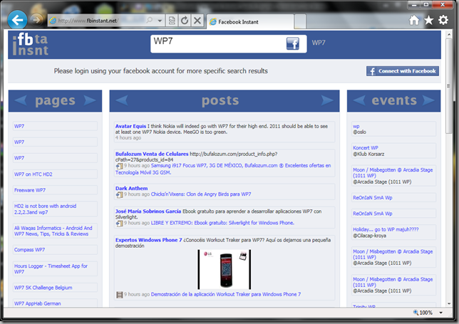
Task: Open 'WP7 AppHab German' page link
Action: pos(38,303)
